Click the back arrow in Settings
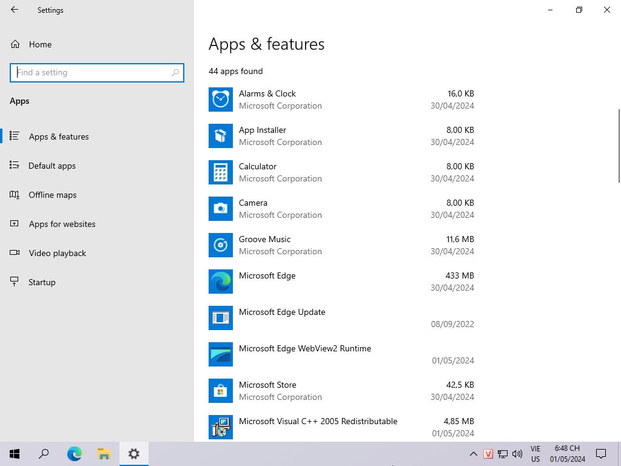 pos(15,10)
